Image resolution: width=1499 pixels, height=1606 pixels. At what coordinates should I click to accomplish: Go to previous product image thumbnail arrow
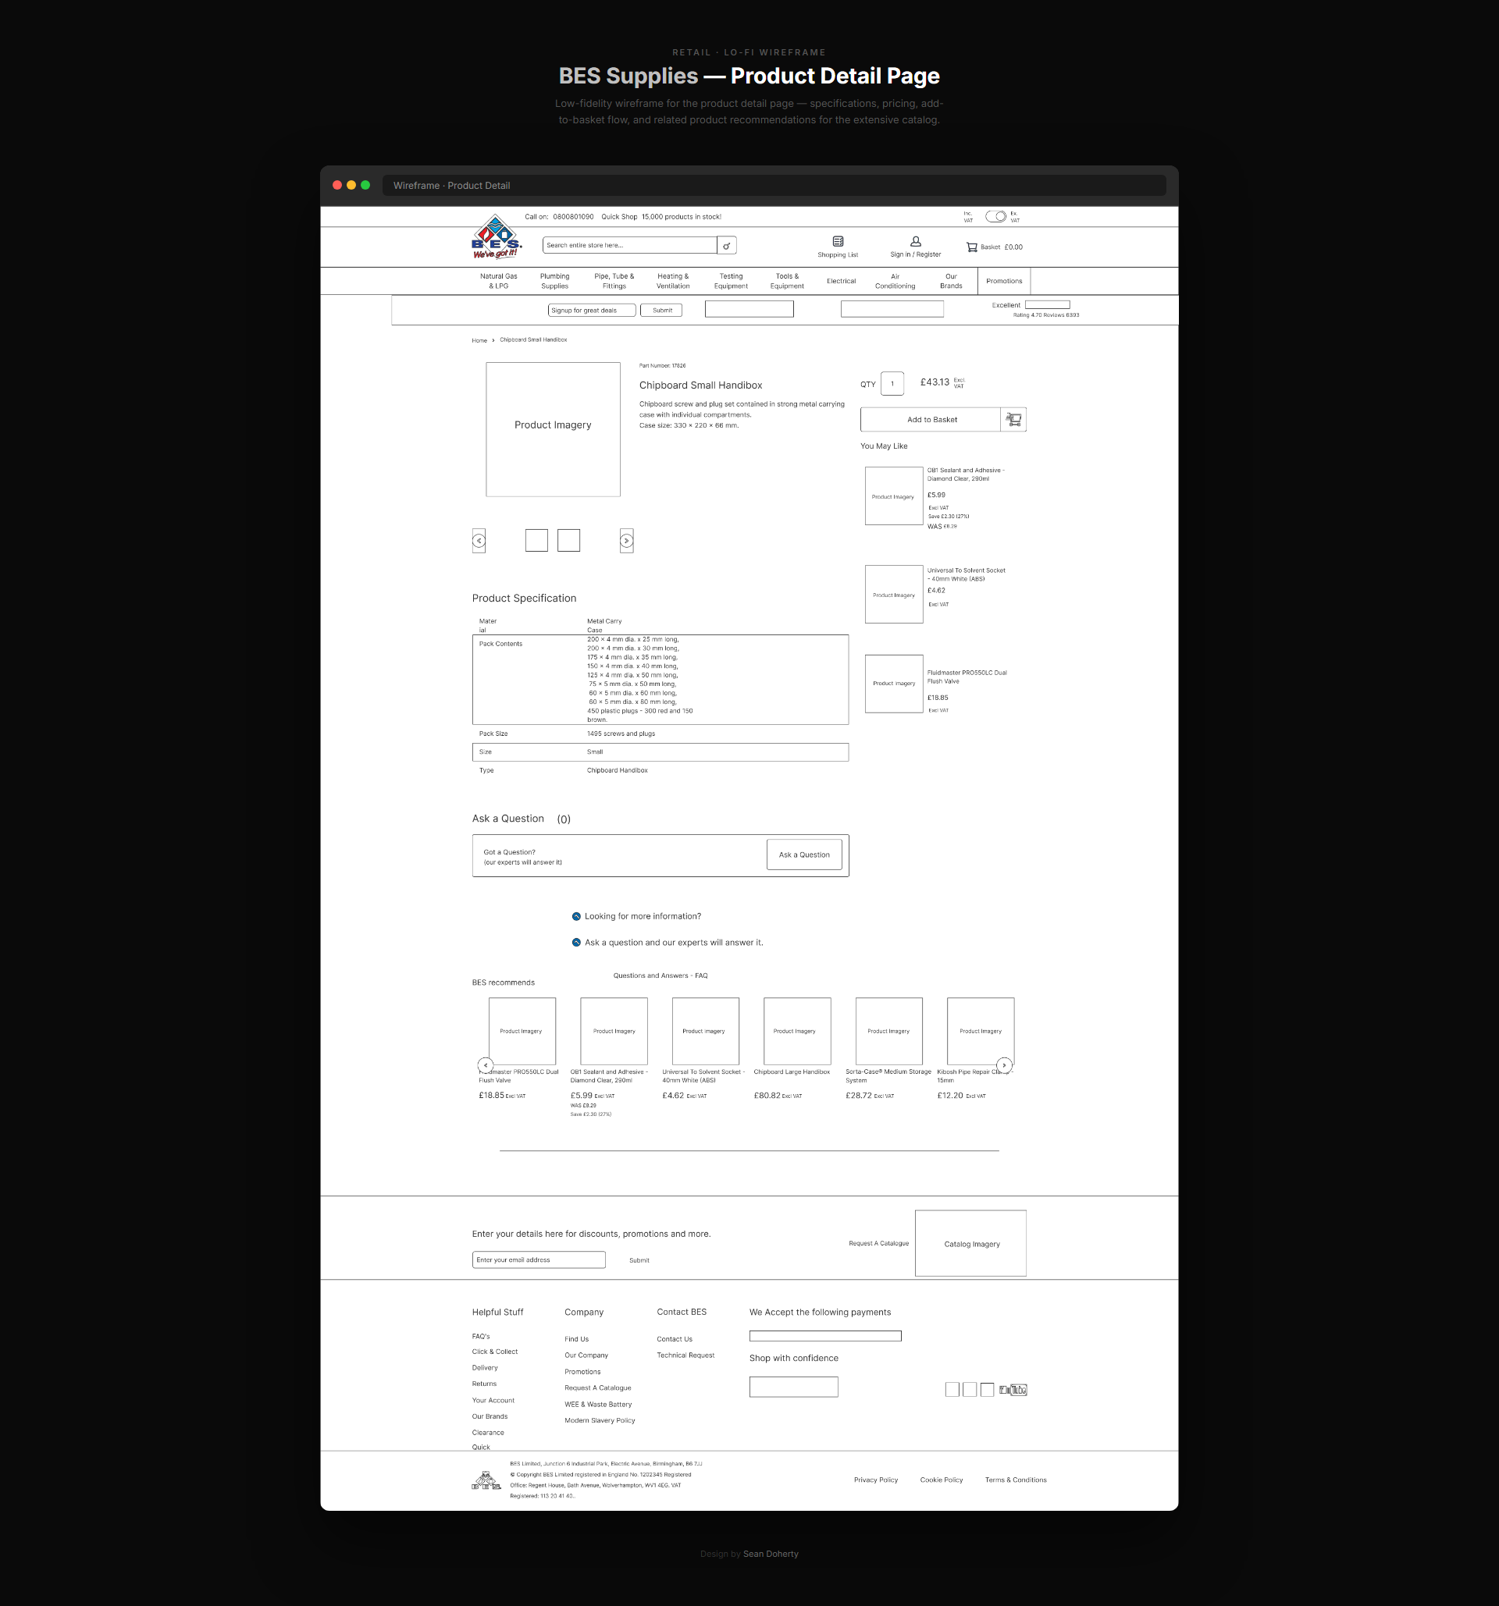[479, 541]
